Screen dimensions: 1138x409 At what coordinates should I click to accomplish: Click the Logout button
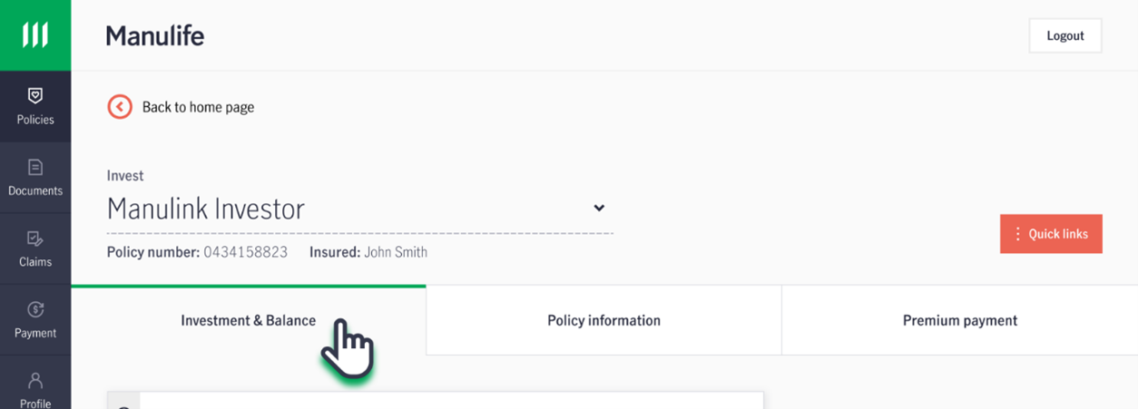click(x=1065, y=35)
